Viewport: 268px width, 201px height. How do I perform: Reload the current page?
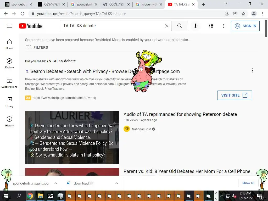point(23,14)
